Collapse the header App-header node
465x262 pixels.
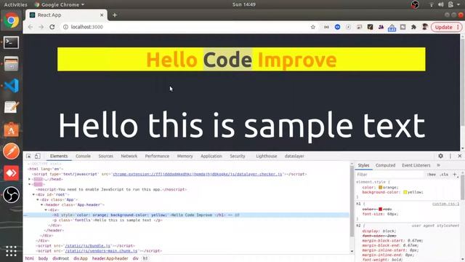pos(42,205)
